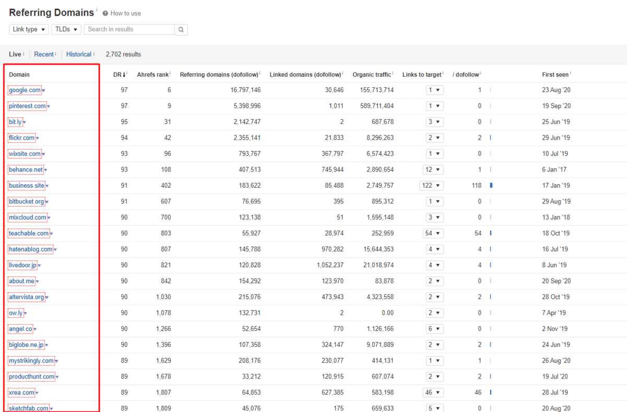Image resolution: width=627 pixels, height=412 pixels.
Task: Expand the caret next to google.com
Action: (43, 91)
